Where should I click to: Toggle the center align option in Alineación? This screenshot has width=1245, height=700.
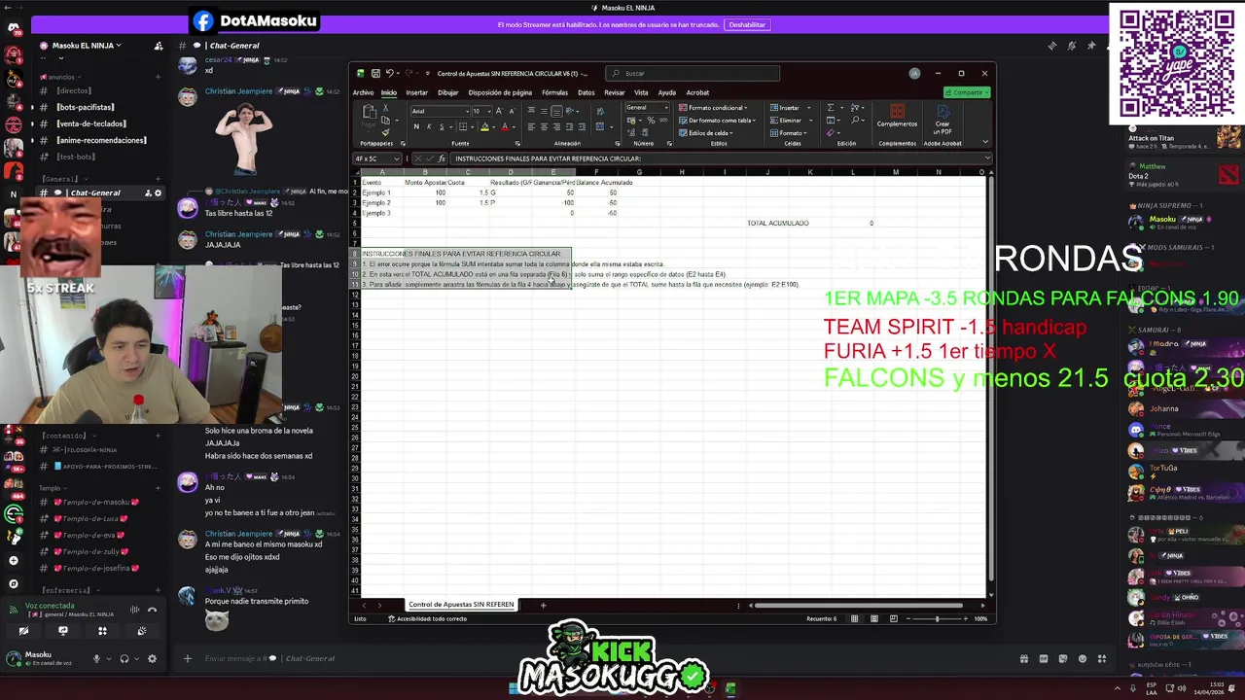[544, 126]
